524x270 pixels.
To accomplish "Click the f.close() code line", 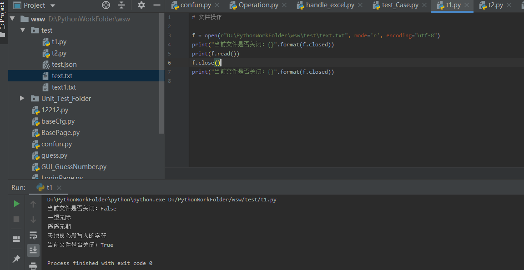I will point(207,63).
